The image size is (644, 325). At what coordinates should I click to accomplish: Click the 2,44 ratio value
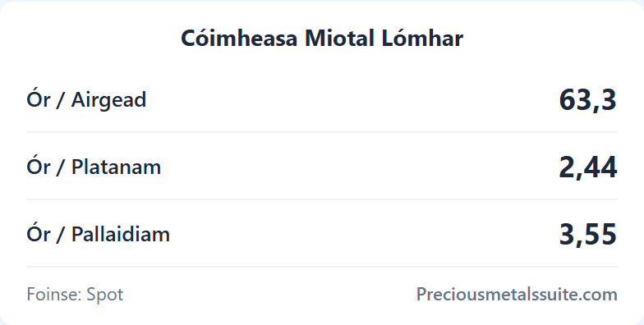click(588, 167)
